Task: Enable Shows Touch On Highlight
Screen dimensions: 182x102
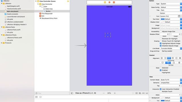Action: 161,41
